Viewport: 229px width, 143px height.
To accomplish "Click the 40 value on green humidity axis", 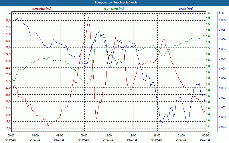I will (x=209, y=84).
